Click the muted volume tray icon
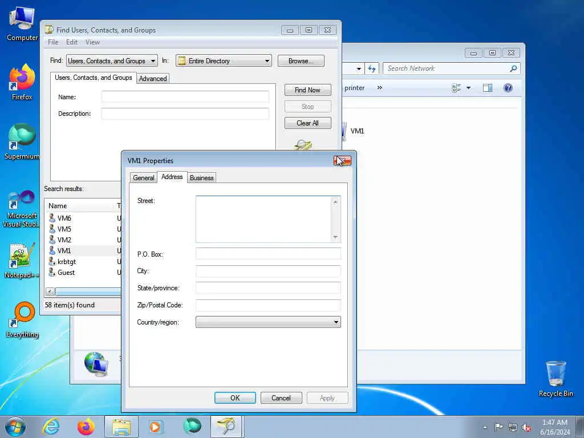Screen dimensions: 584x438 (x=526, y=428)
